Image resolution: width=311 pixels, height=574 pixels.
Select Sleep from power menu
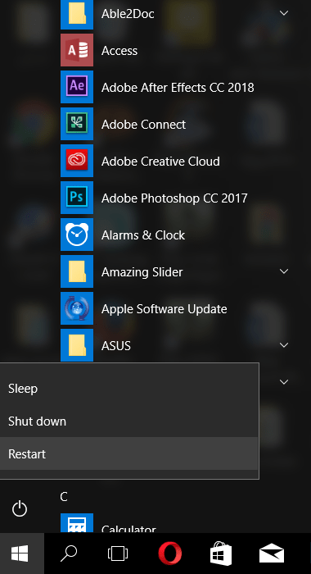tap(129, 389)
